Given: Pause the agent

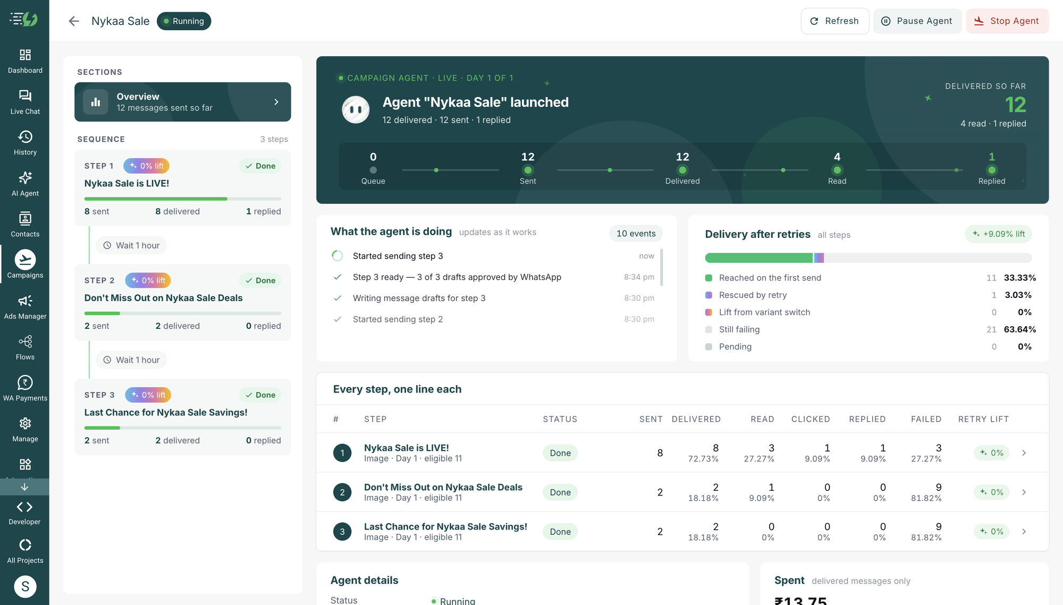Looking at the screenshot, I should tap(917, 21).
